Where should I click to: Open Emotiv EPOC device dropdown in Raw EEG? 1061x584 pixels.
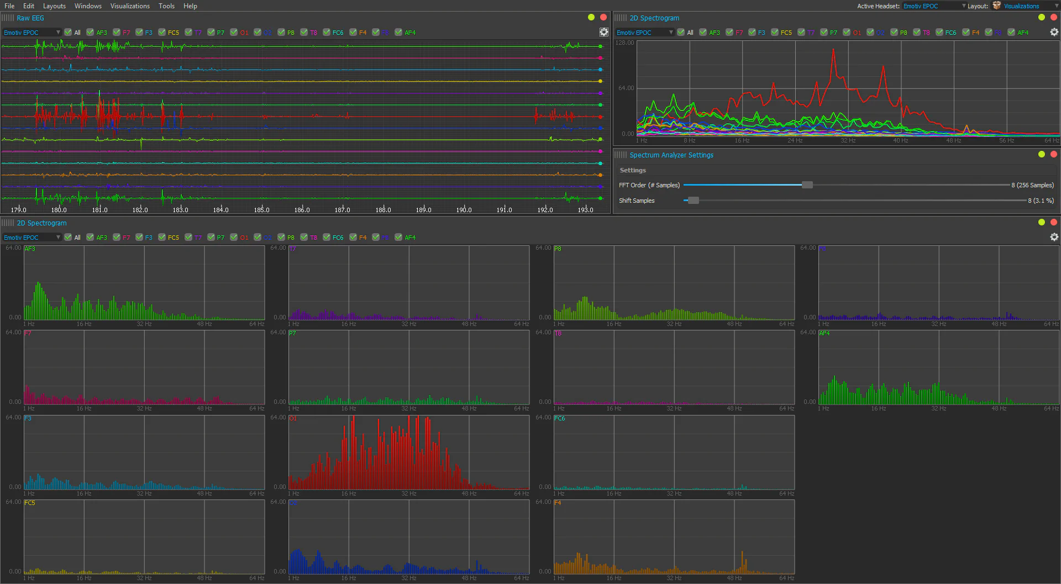(x=31, y=33)
